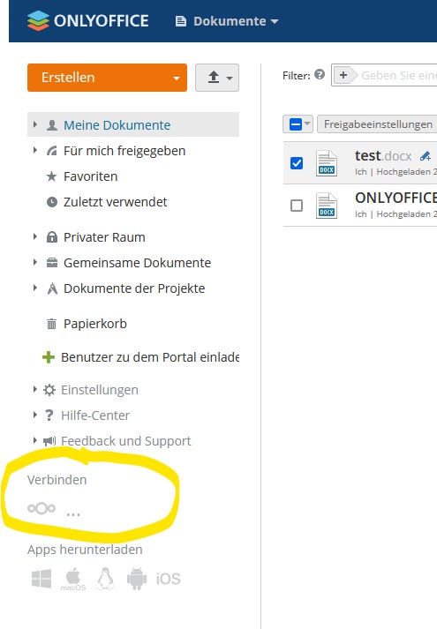Click the share icon next to test.docx
437x629 pixels.
(425, 155)
